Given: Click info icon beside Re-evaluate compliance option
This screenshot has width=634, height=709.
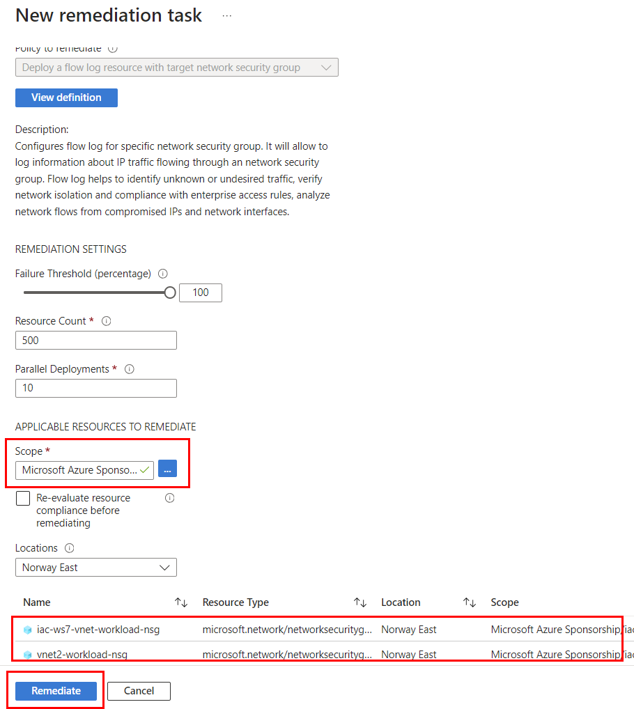Looking at the screenshot, I should pyautogui.click(x=169, y=498).
